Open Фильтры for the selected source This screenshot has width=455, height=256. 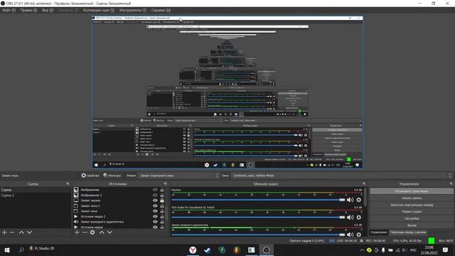[x=112, y=176]
